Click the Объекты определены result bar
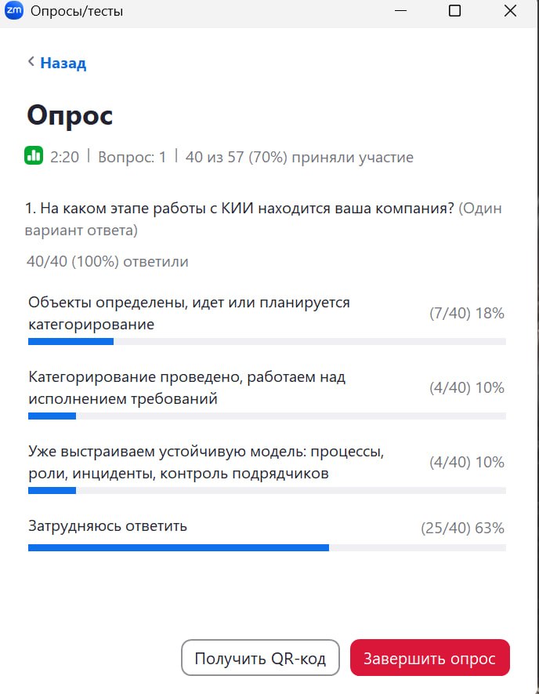The height and width of the screenshot is (694, 539). [266, 341]
